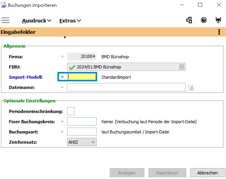The image size is (226, 179).
Task: Click the file browse icon beside Dateiname
Action: coord(191,88)
